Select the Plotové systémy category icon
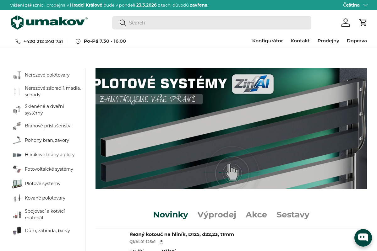 tap(17, 184)
